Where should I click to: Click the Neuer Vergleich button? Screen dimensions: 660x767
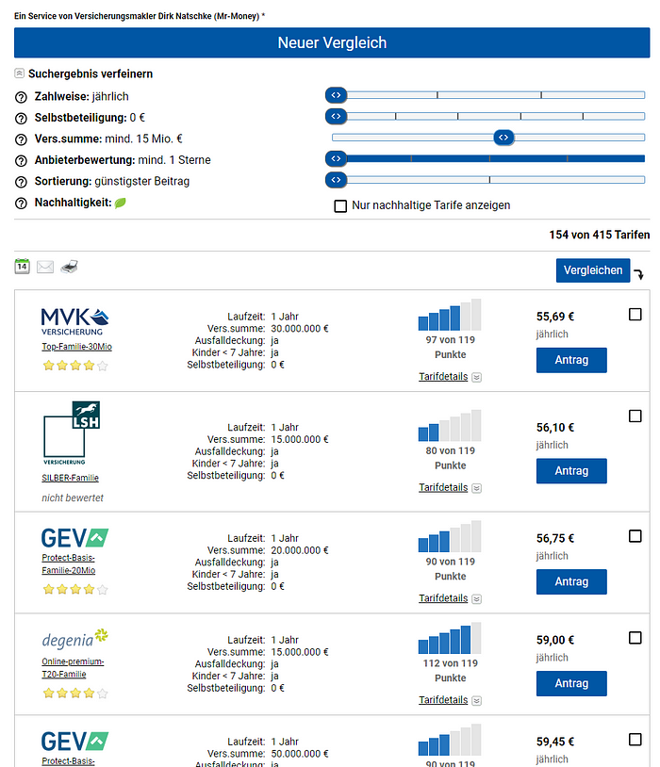332,42
